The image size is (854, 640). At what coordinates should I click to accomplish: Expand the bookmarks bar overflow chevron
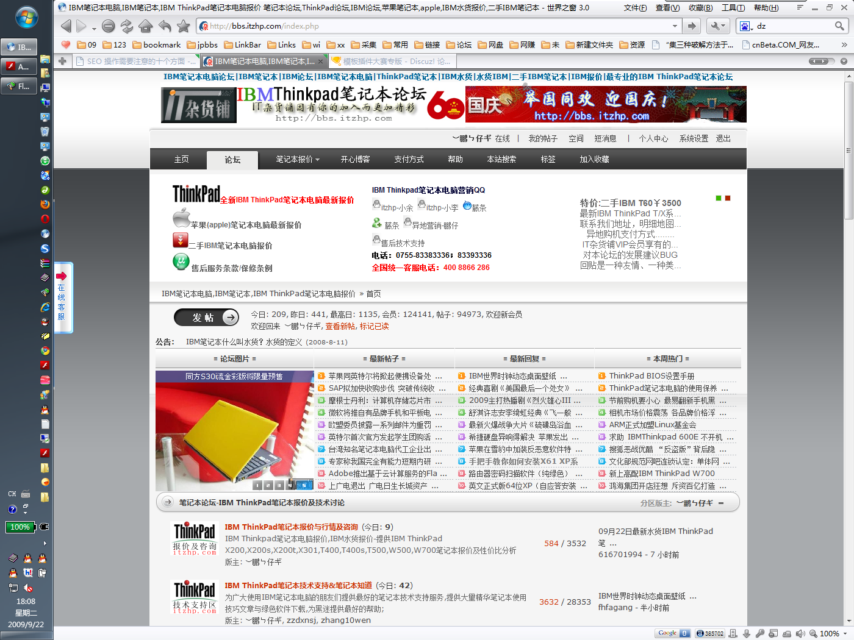844,44
